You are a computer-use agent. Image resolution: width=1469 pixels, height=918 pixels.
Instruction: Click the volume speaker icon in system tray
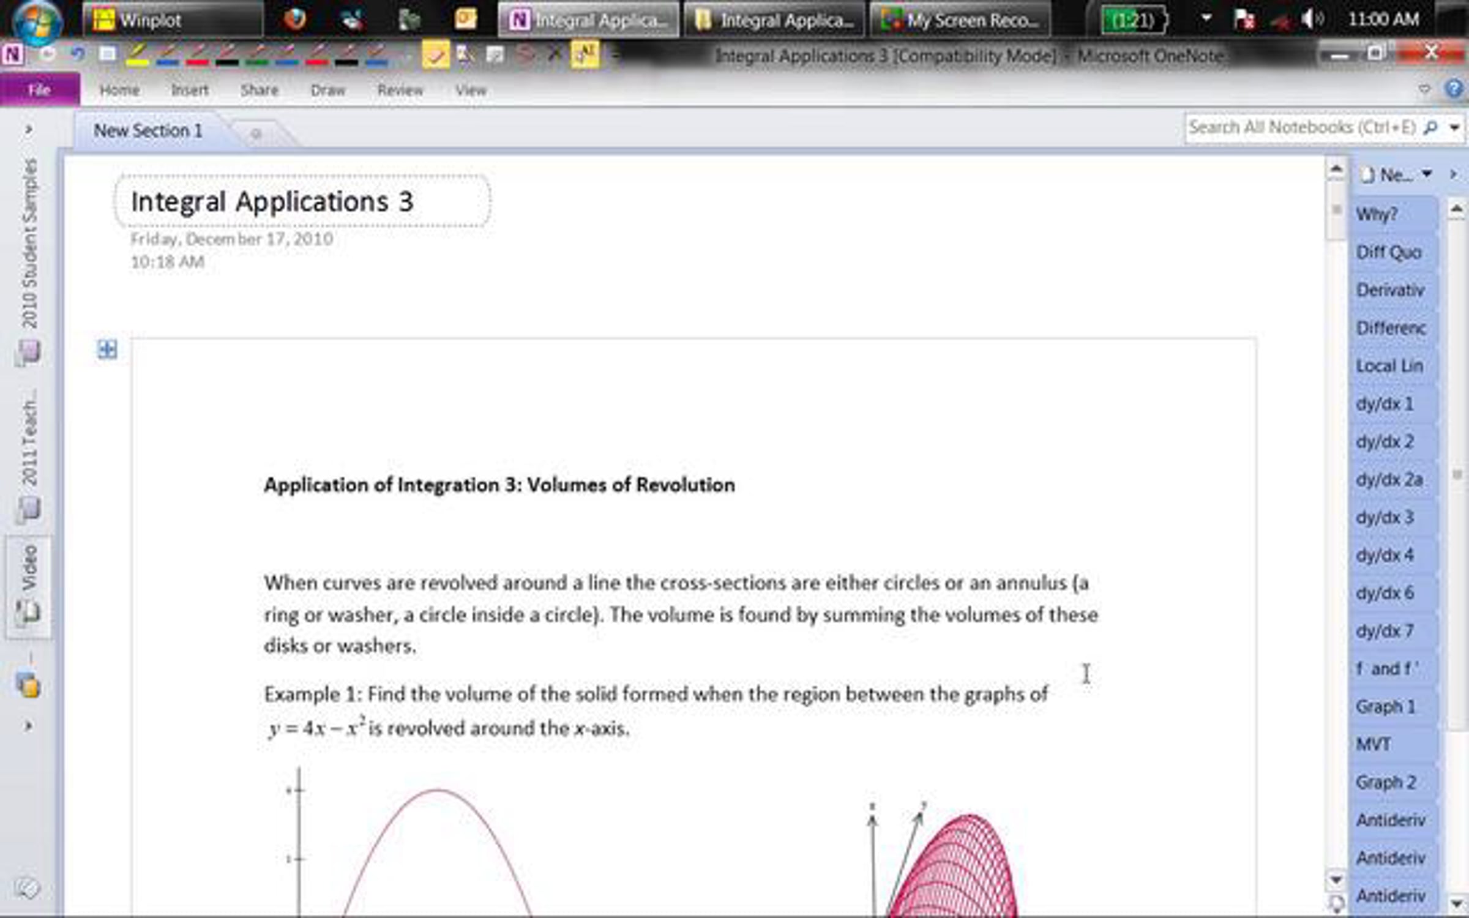[1312, 20]
